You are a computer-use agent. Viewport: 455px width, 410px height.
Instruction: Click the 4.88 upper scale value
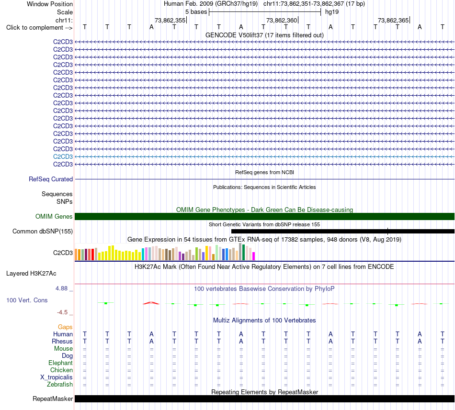pyautogui.click(x=61, y=288)
